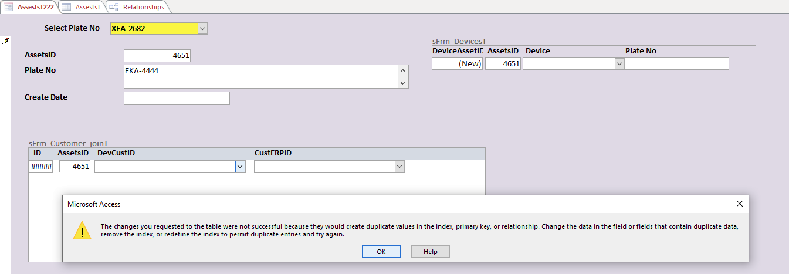Click the form icon on AssestsT222 tab
The width and height of the screenshot is (789, 274).
click(x=9, y=7)
